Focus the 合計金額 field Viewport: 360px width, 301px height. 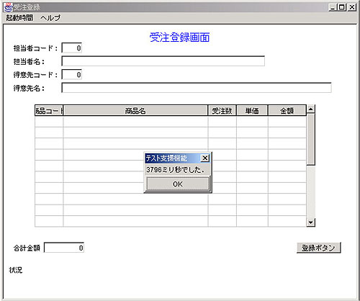[64, 248]
